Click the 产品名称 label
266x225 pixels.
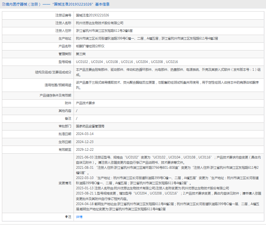point(65,46)
